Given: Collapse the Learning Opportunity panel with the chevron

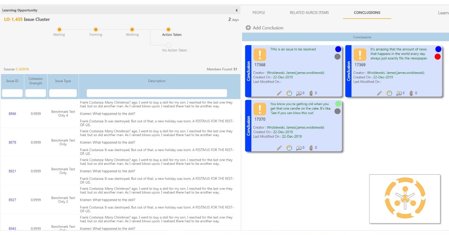Looking at the screenshot, I should [x=236, y=10].
